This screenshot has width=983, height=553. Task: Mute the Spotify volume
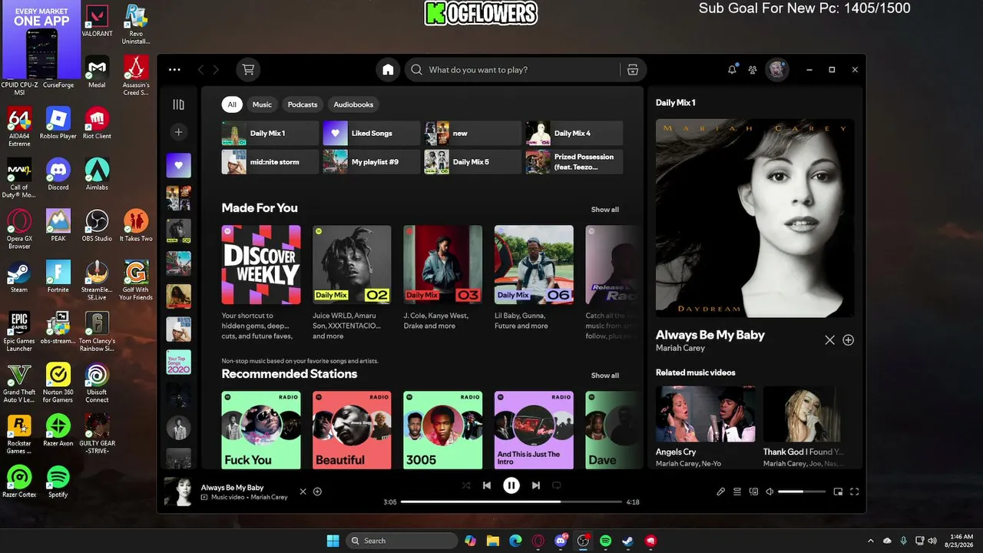pos(770,492)
